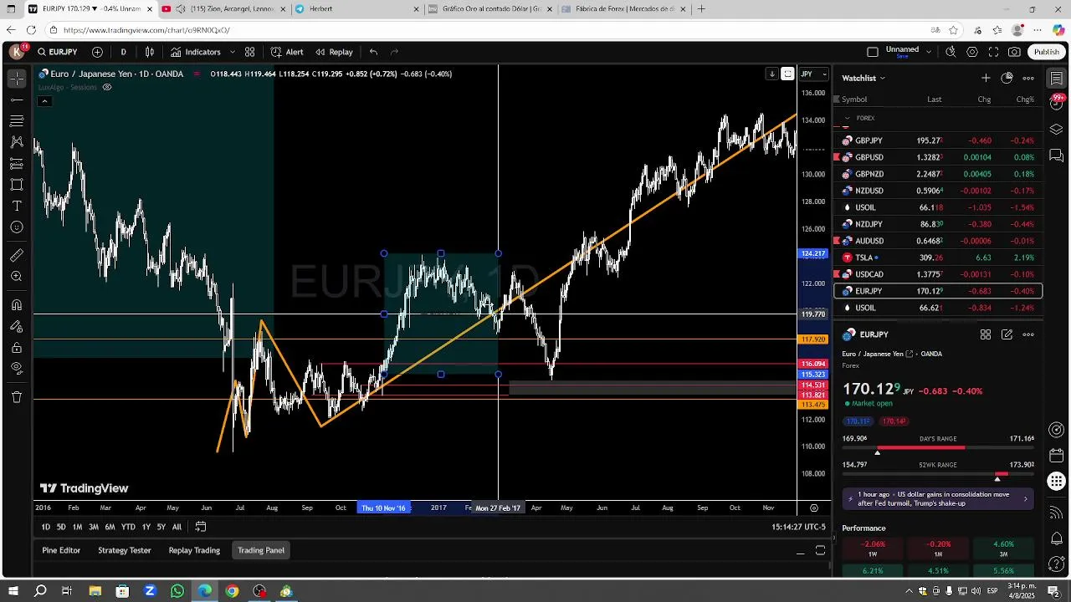Switch to the Replay Trading tab
Screen dimensions: 1071x602
click(x=194, y=550)
